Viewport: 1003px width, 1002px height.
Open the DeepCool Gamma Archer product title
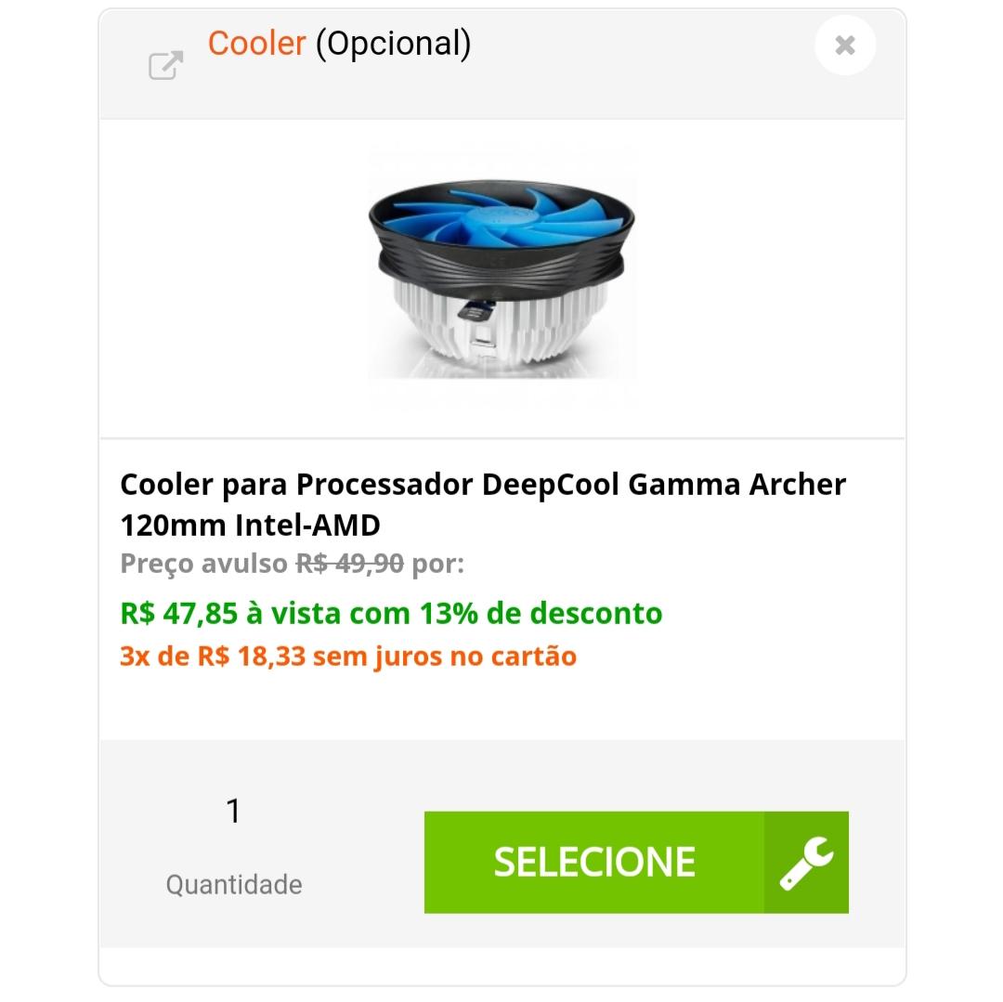[x=483, y=504]
